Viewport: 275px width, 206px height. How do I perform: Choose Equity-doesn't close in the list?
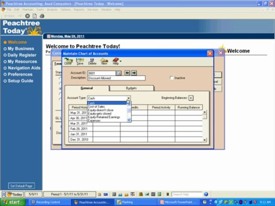101,110
